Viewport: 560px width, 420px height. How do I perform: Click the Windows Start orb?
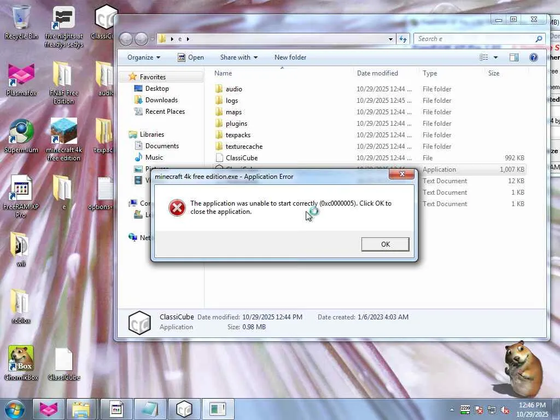[x=14, y=409]
